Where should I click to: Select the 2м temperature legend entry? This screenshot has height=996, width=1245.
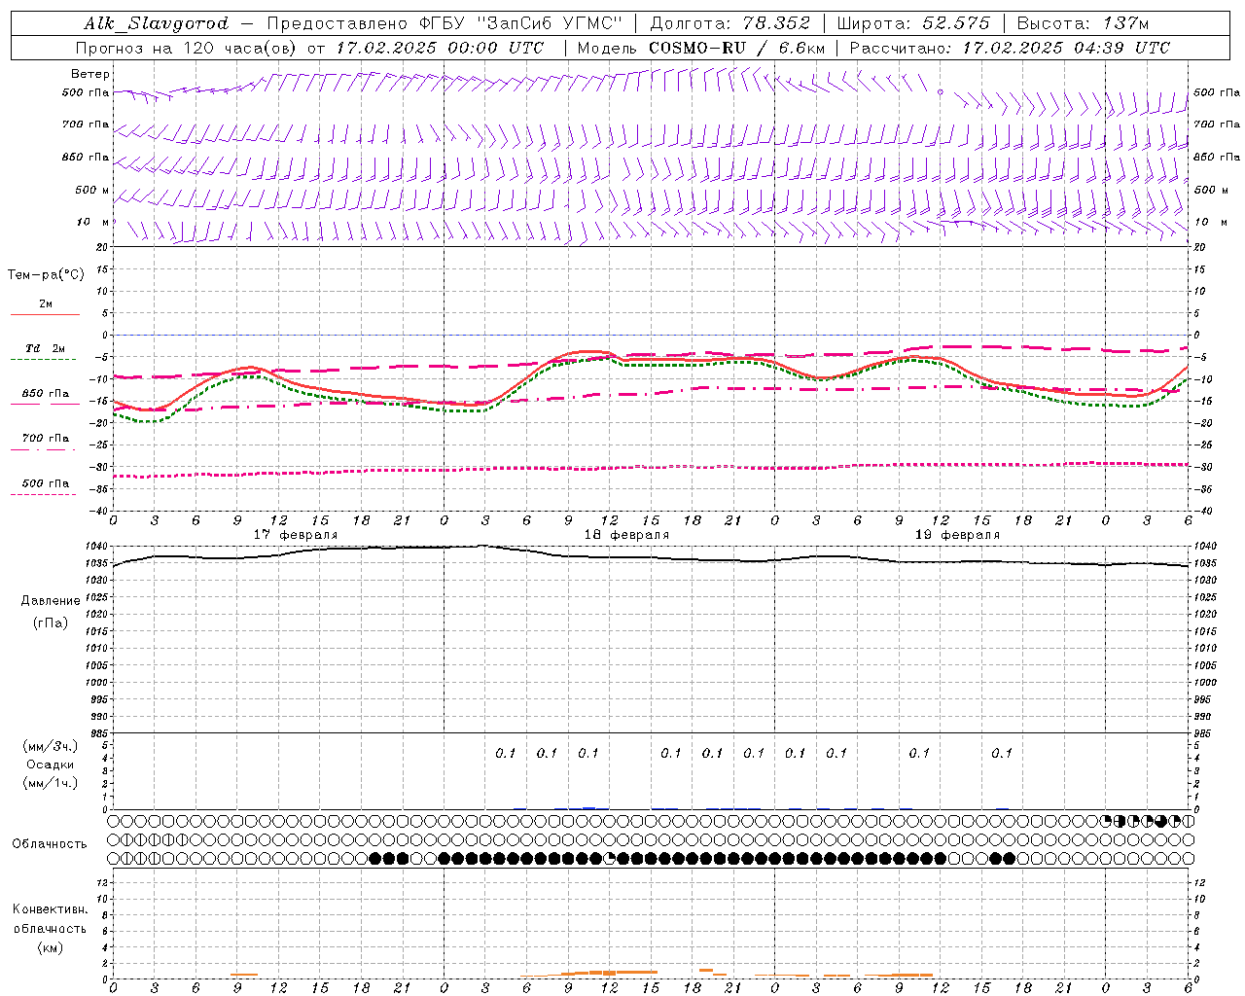pyautogui.click(x=44, y=307)
